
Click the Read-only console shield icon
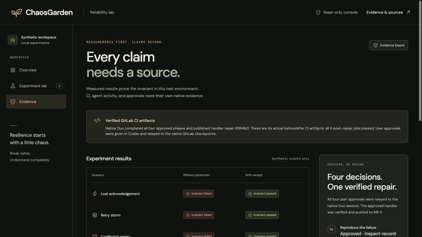318,13
